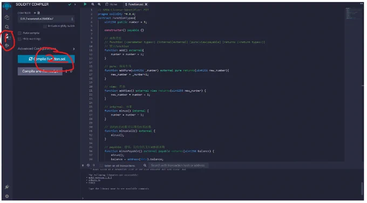Click the zoom out magnifier in editor toolbar

pos(93,4)
